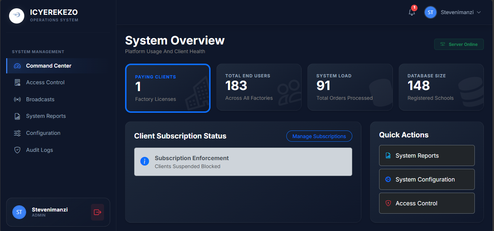This screenshot has height=231, width=494.
Task: Go to Broadcasts section
Action: tap(58, 99)
